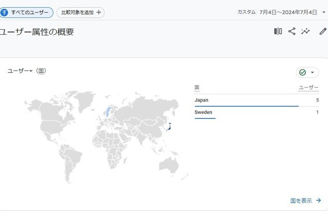Screen dimensions: 328x211
Task: Open 国を表示 link
Action: click(x=301, y=201)
